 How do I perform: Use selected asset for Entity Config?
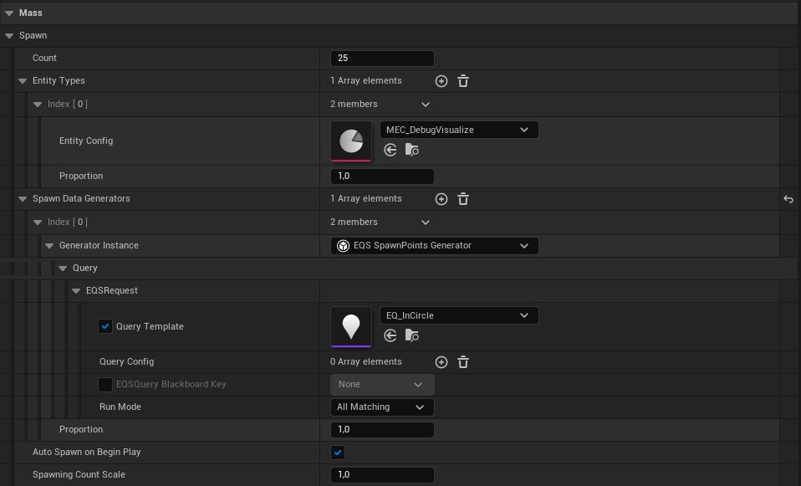tap(390, 150)
